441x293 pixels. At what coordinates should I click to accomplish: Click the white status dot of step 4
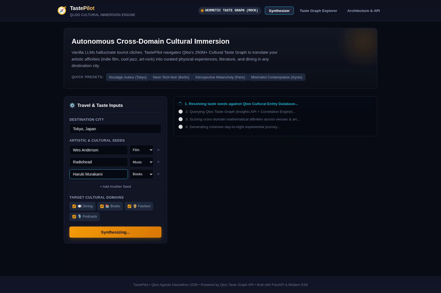pyautogui.click(x=181, y=127)
